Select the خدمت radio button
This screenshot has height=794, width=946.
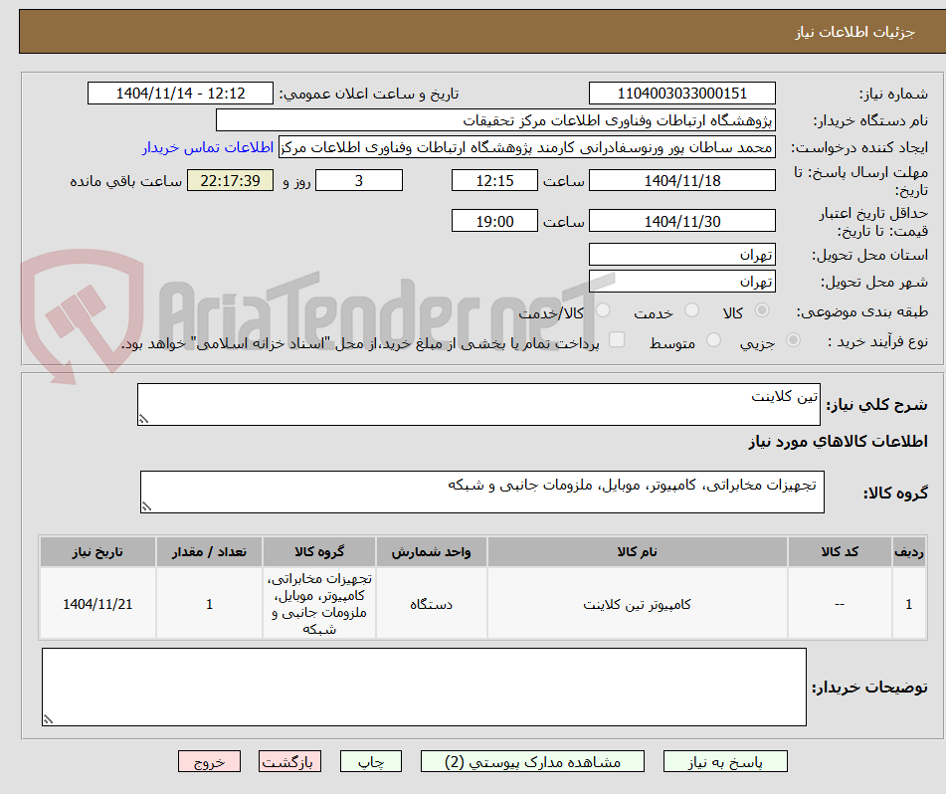[x=691, y=310]
